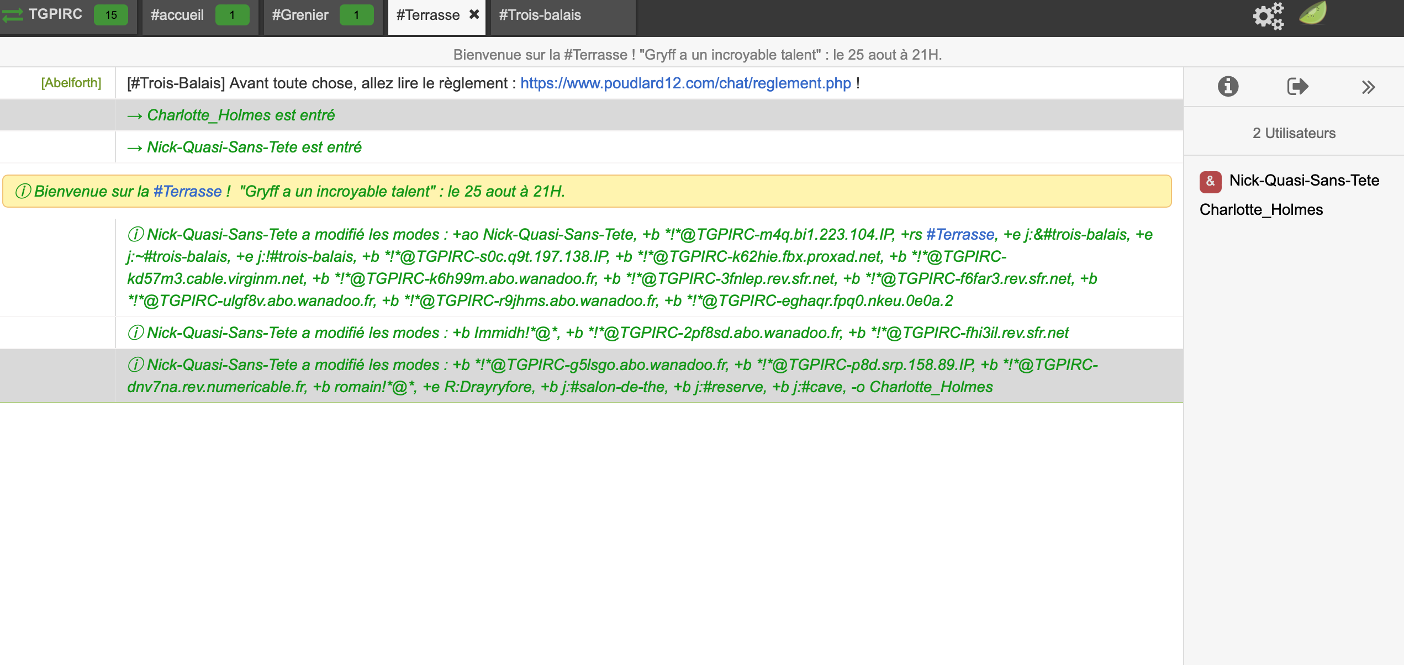Click the 15 unread badge on TGPIRC

tap(111, 15)
